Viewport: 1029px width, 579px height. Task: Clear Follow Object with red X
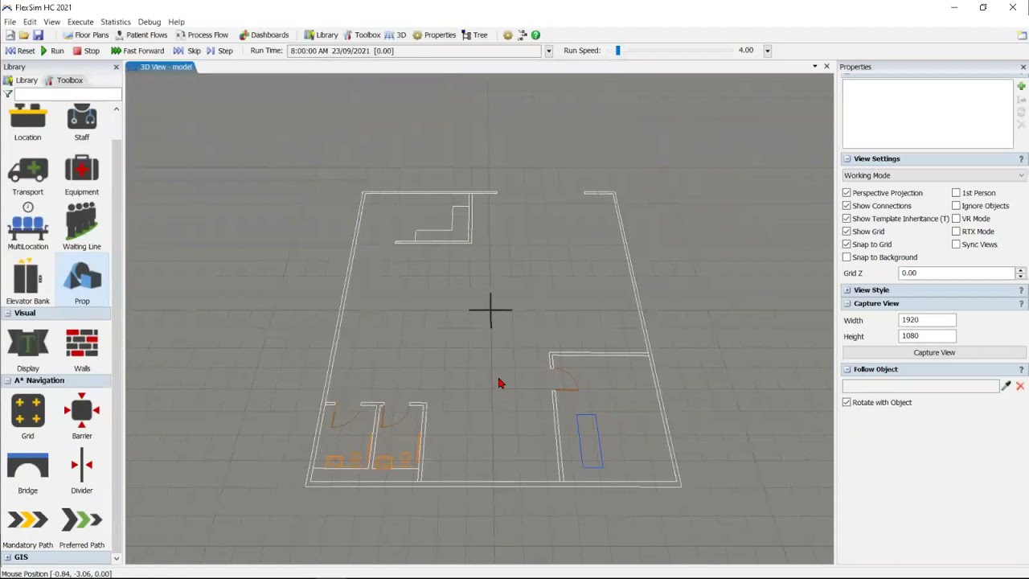(1020, 387)
